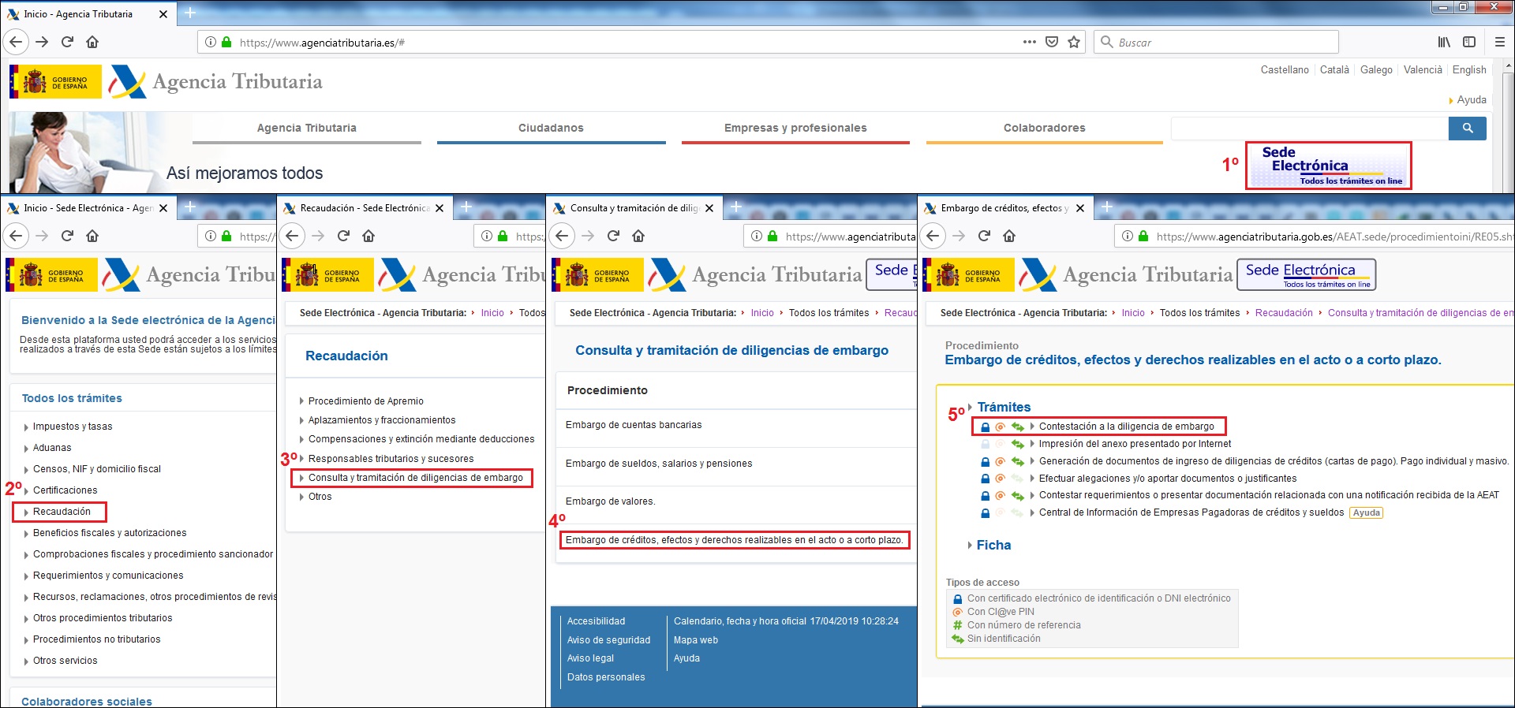Click certificate lock icon for Contestación row

tap(985, 427)
